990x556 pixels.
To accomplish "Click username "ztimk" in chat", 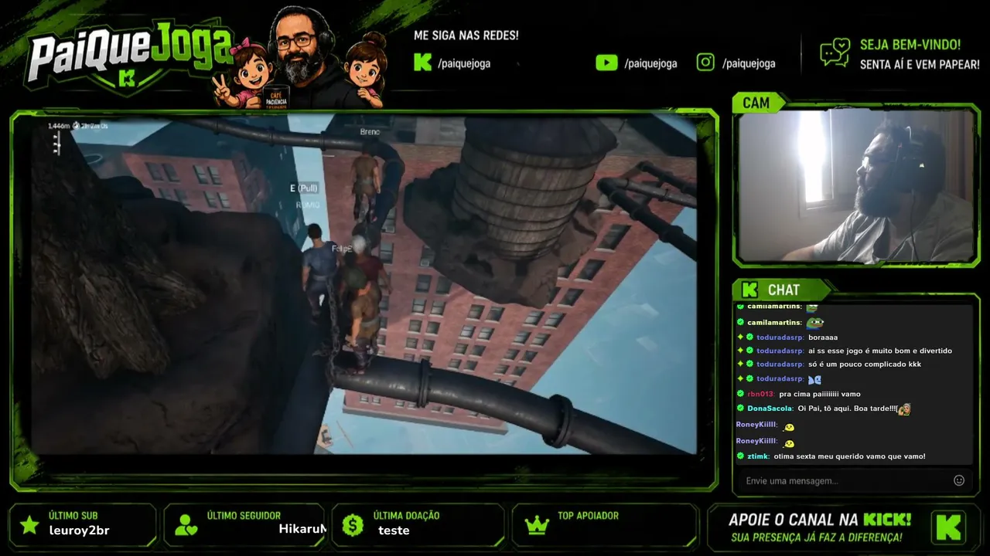I will pos(758,456).
